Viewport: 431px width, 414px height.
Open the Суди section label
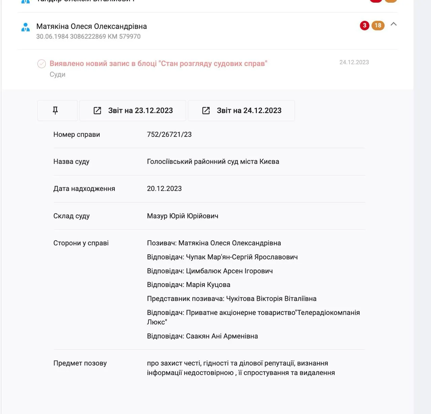tap(57, 74)
